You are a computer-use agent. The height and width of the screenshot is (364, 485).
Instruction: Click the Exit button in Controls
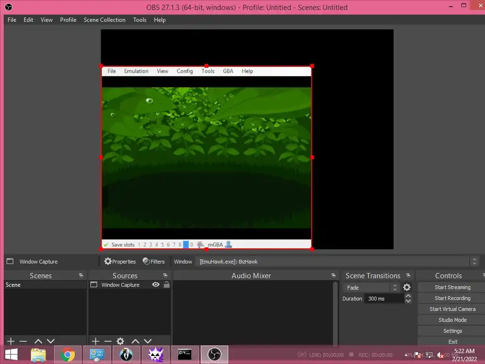[x=452, y=341]
